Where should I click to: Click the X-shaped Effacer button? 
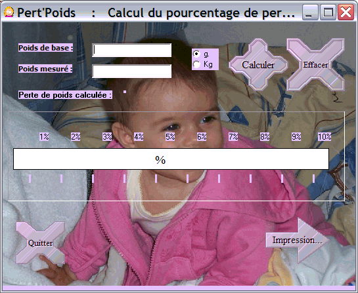pyautogui.click(x=315, y=65)
